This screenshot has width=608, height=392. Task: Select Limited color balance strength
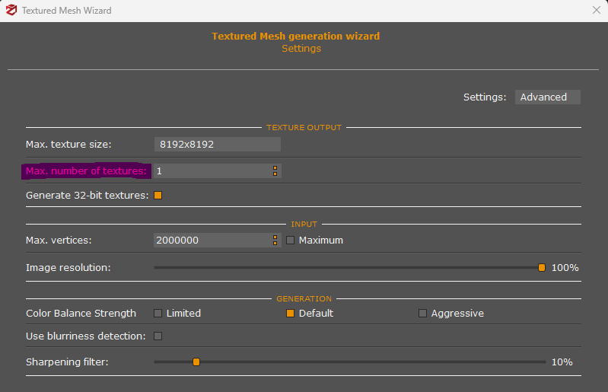click(158, 314)
